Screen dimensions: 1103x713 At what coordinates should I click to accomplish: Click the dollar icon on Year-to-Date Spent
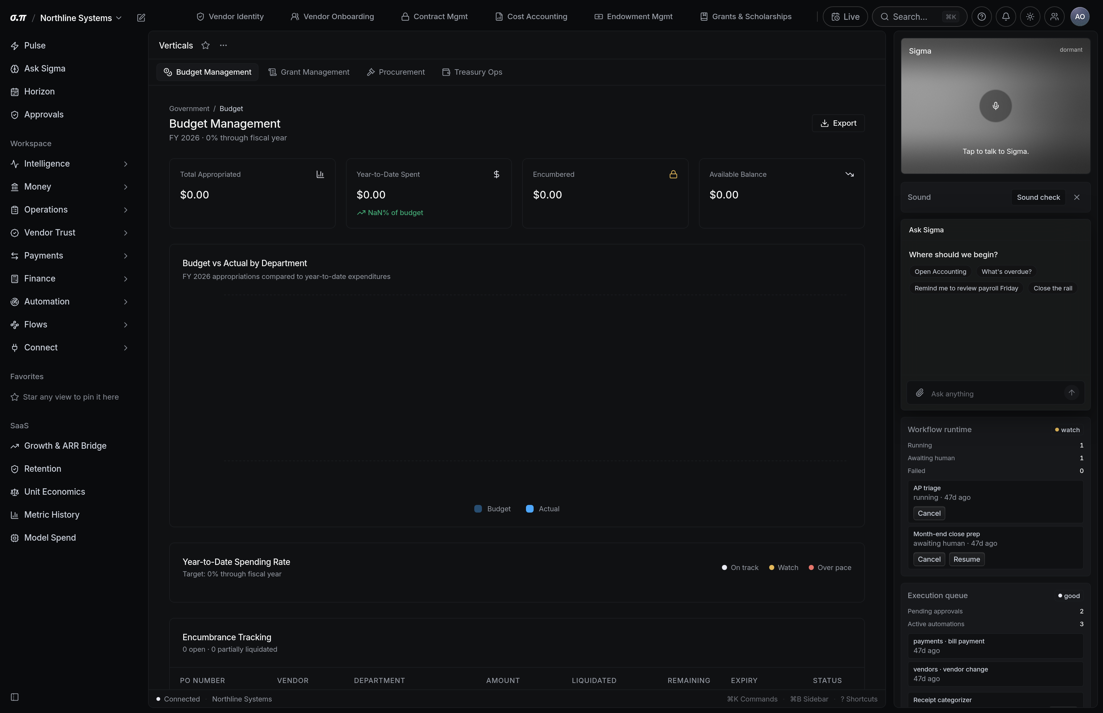(x=496, y=174)
